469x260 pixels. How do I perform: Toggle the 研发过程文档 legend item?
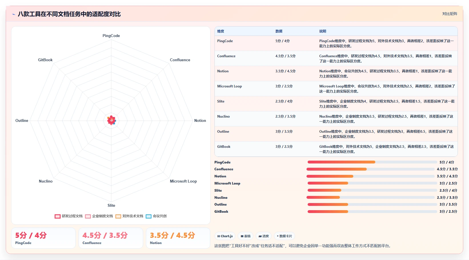click(x=69, y=216)
